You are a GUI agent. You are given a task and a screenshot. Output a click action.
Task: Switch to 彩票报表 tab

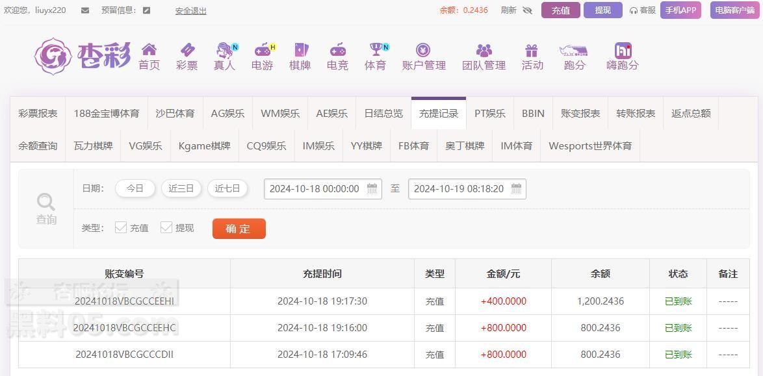tap(38, 114)
